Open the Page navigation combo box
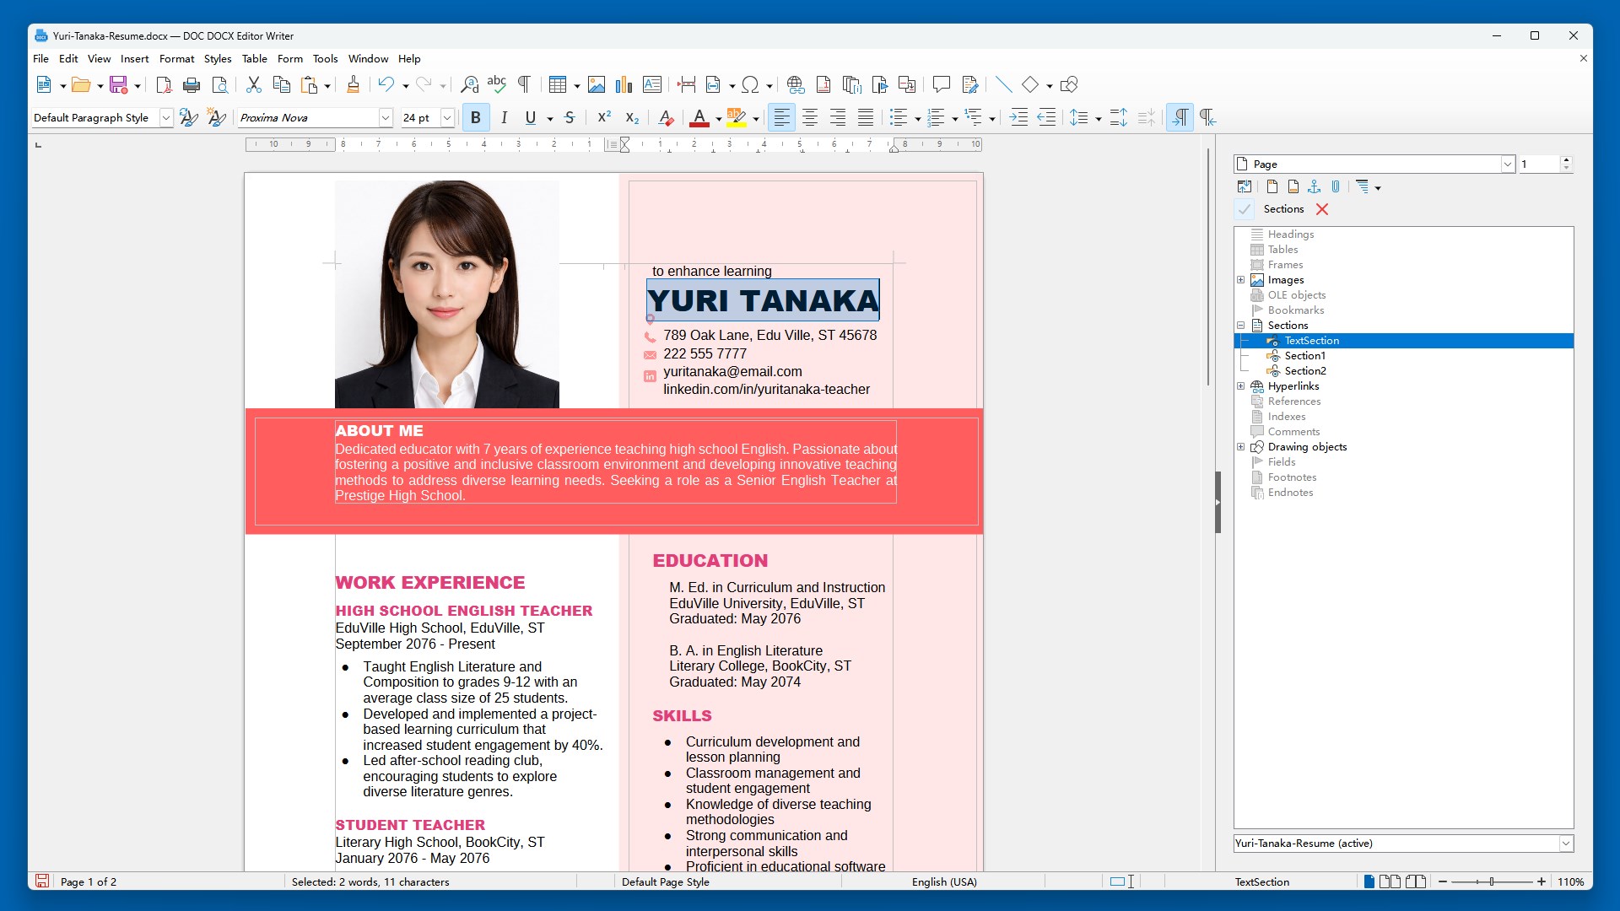The width and height of the screenshot is (1620, 911). (1508, 164)
